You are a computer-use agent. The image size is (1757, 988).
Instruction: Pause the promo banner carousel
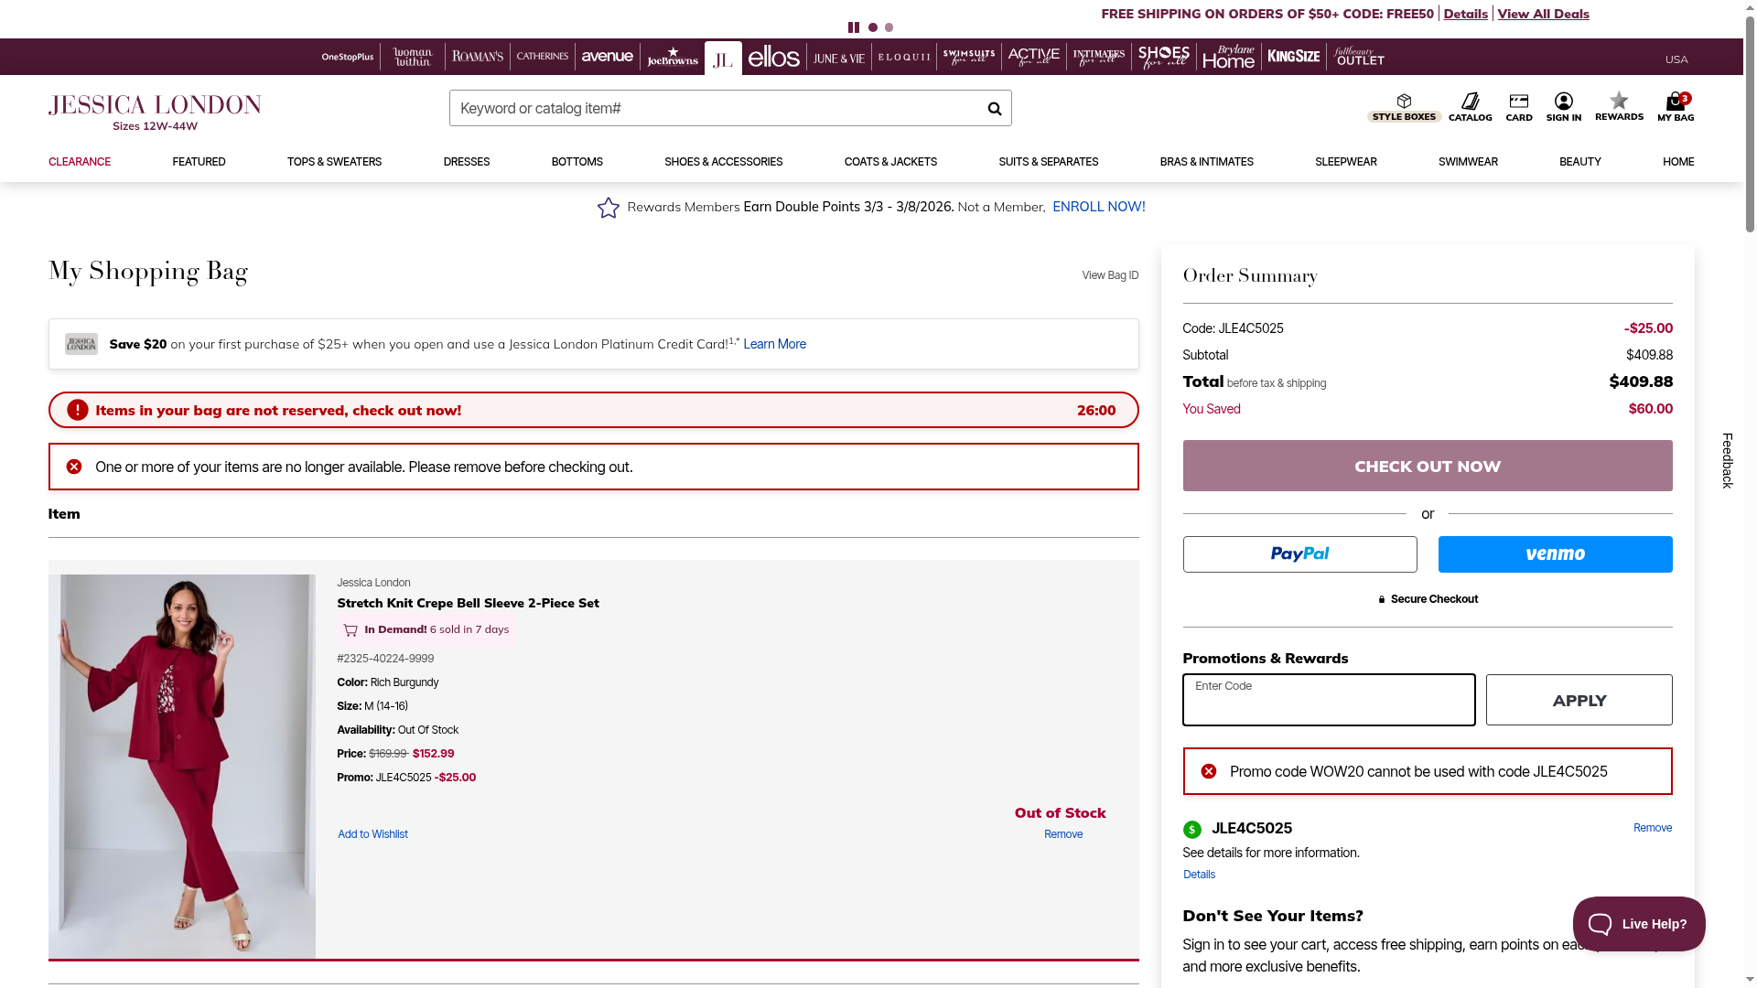point(853,27)
